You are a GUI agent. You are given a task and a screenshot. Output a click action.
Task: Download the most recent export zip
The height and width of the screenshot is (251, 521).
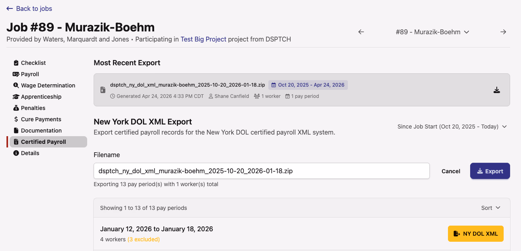click(497, 90)
